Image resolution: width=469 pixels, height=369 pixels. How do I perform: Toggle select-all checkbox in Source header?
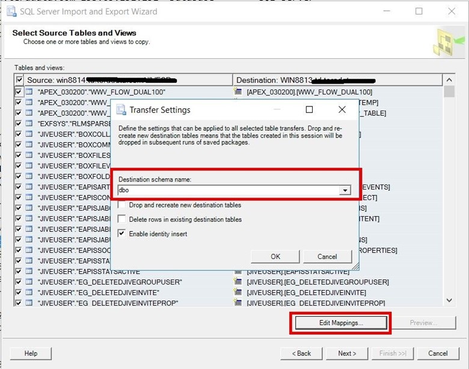[x=19, y=80]
